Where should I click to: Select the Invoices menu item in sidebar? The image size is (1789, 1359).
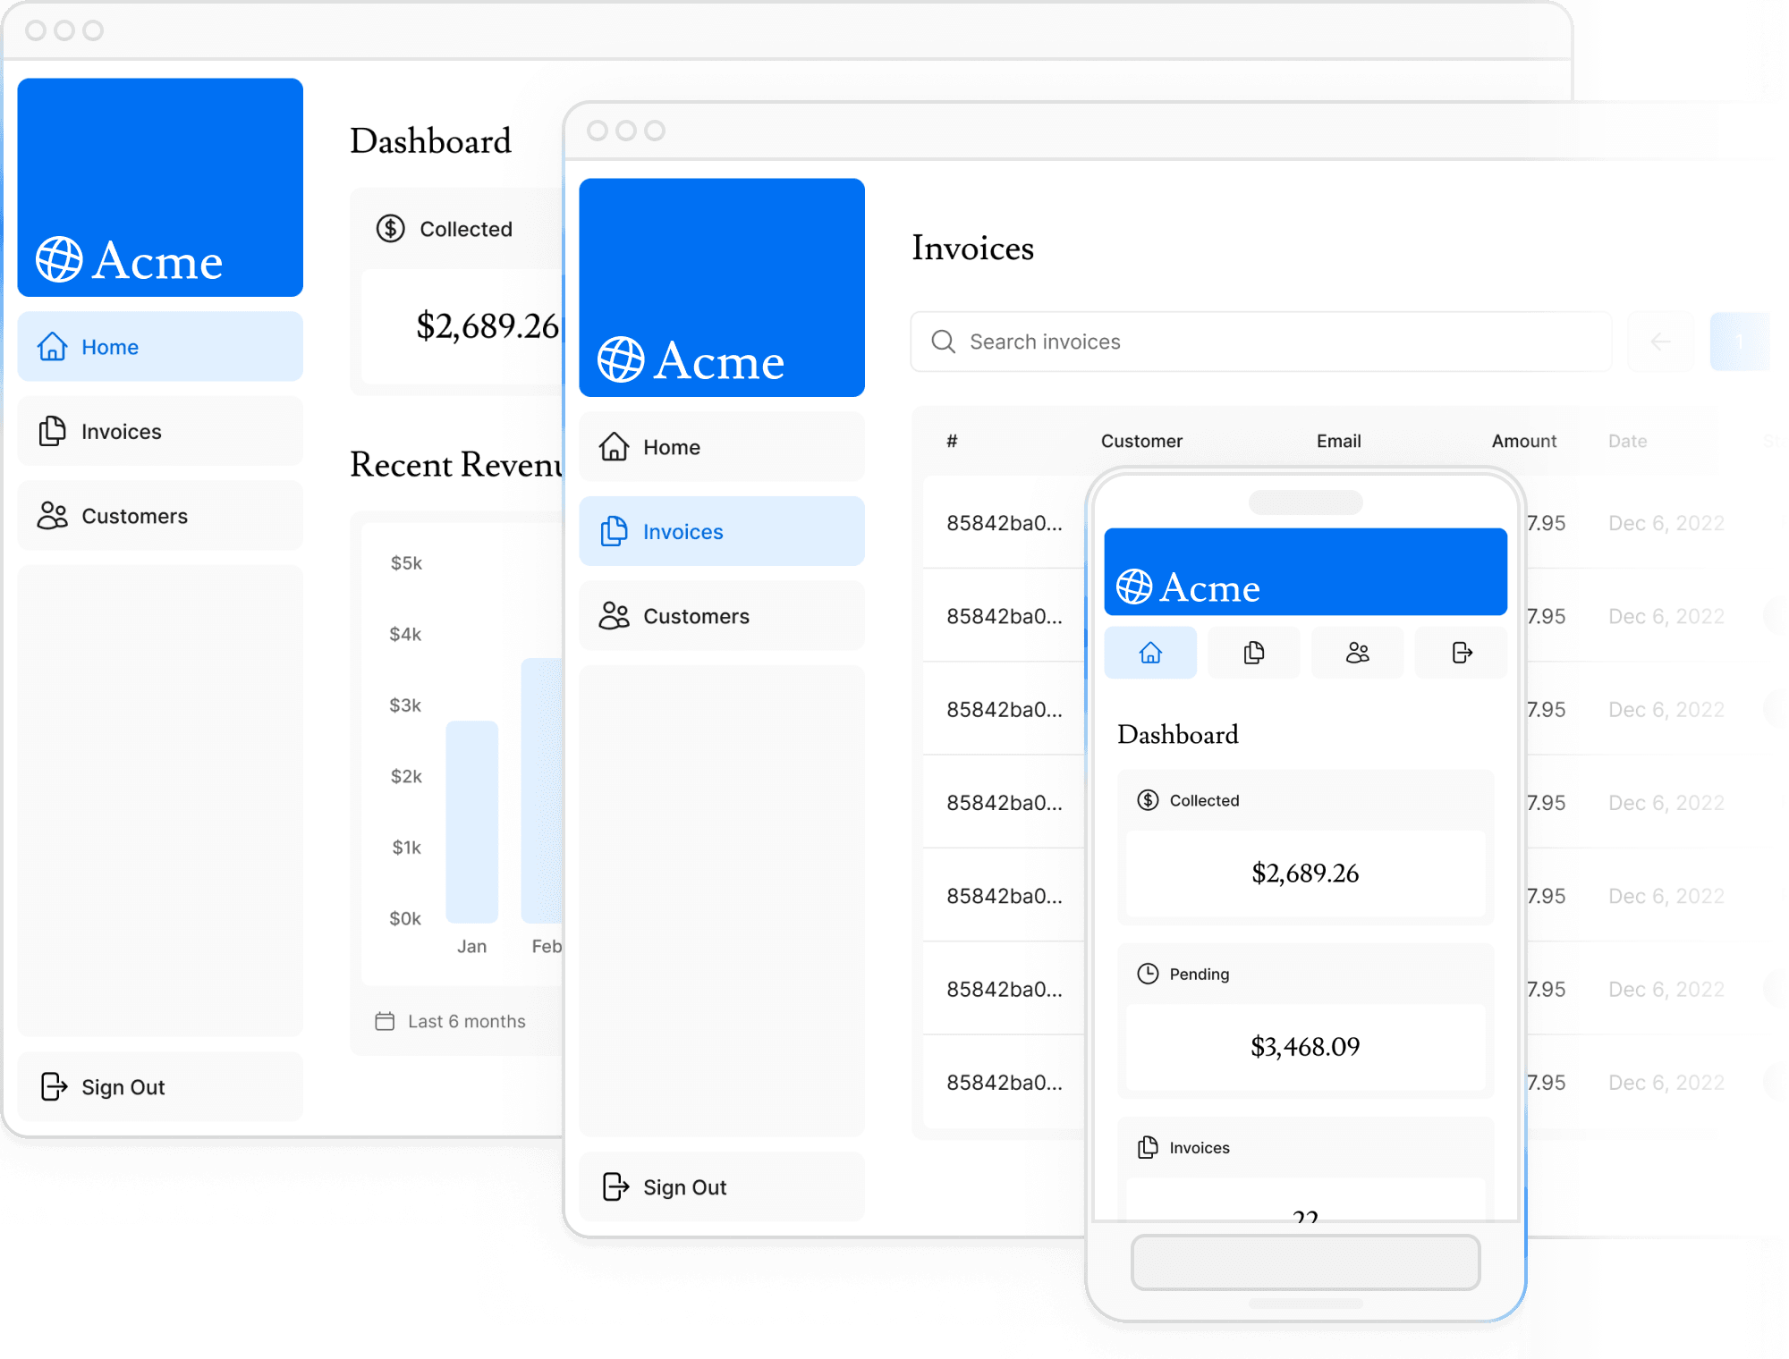tap(122, 431)
